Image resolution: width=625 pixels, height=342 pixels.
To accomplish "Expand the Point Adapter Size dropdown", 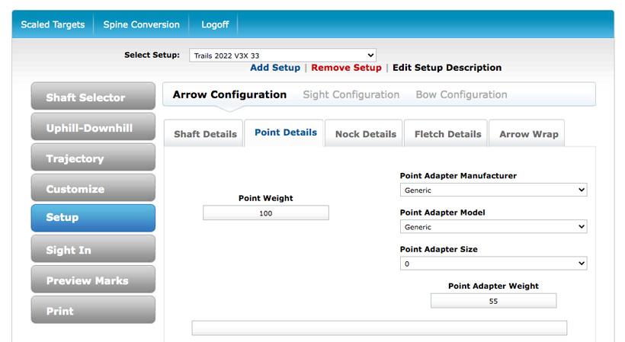I will 493,264.
